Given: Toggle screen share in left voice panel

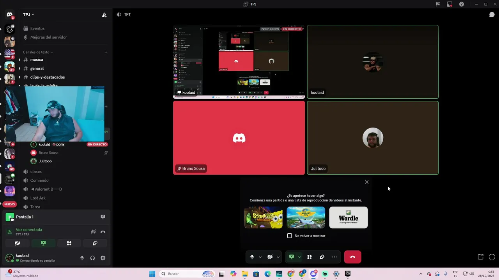Looking at the screenshot, I should click(43, 243).
